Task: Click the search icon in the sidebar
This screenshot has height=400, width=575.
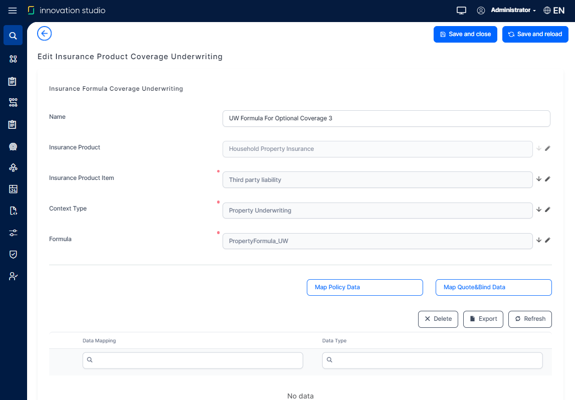Action: [x=13, y=36]
